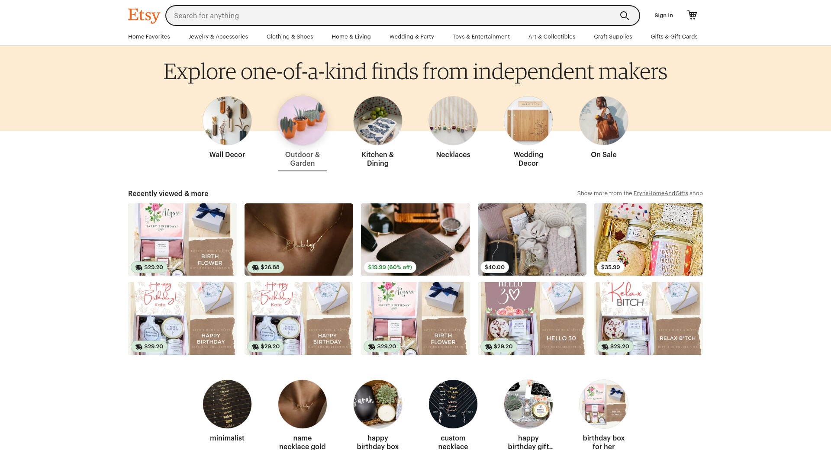Open the Hello 30 gift box listing
This screenshot has height=450, width=831.
click(x=532, y=318)
